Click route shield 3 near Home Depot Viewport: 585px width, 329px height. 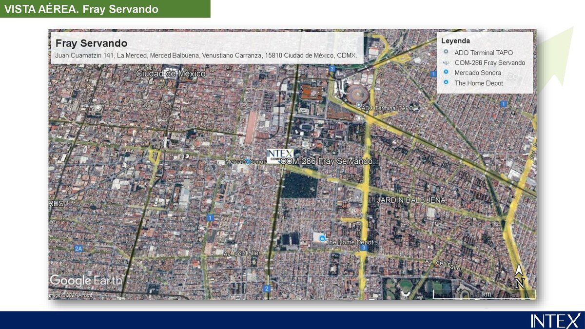(x=364, y=248)
